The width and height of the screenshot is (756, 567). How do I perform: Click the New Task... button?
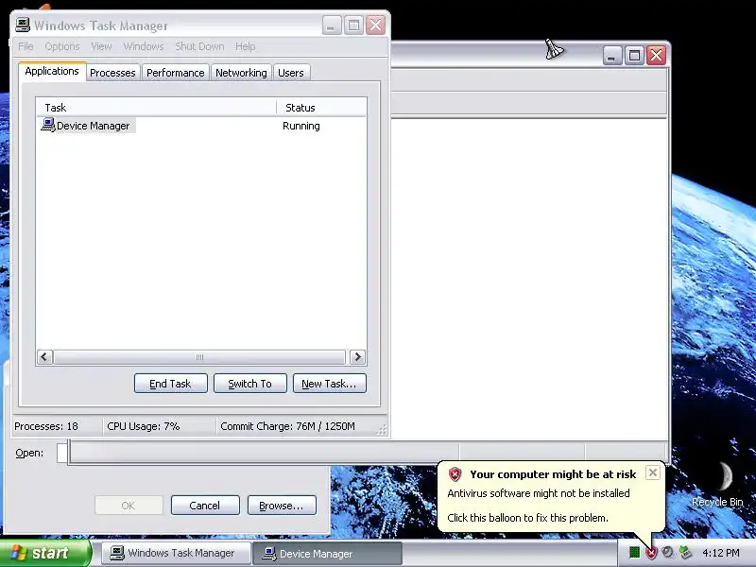329,384
